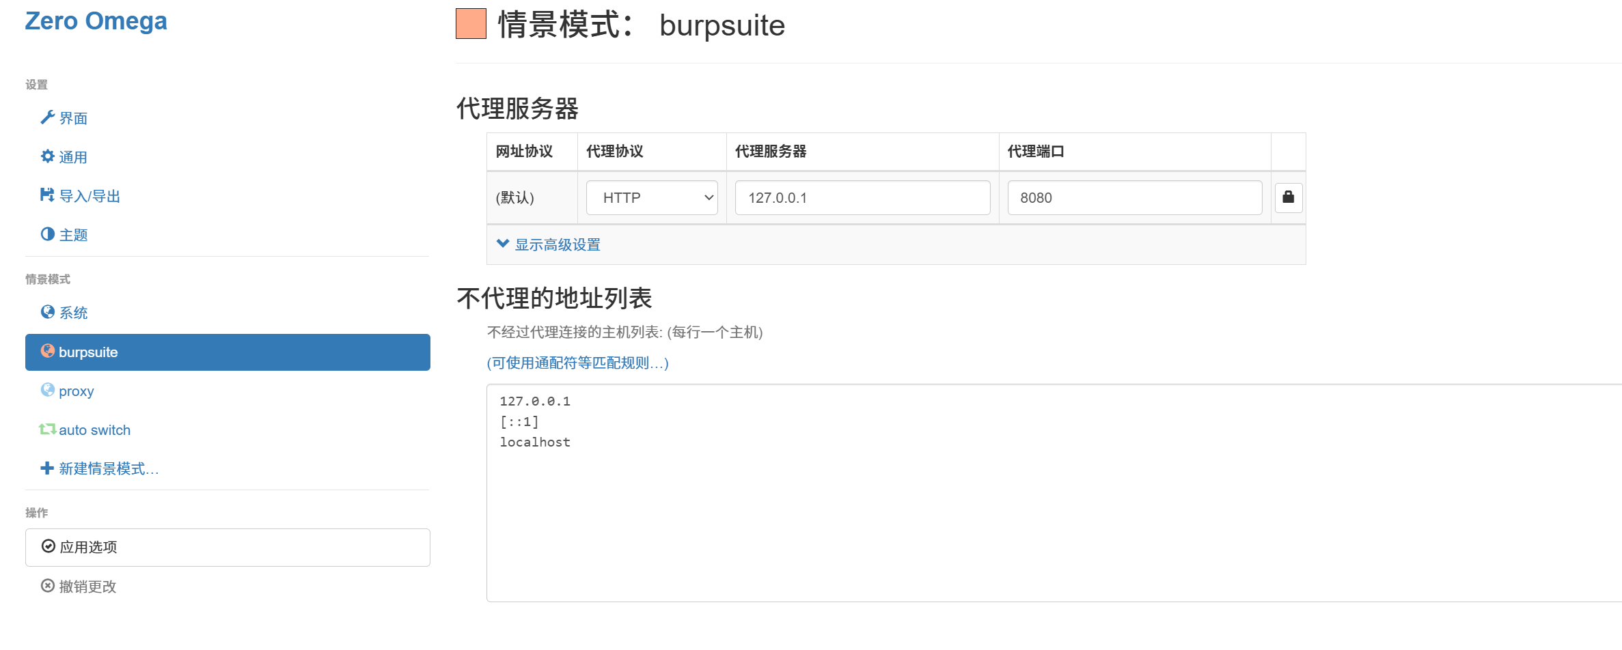Open the 界面 settings page
The image size is (1622, 650).
coord(228,118)
